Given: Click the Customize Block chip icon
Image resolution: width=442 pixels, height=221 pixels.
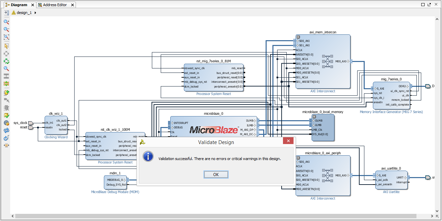Looking at the screenshot, I should [x=6, y=108].
